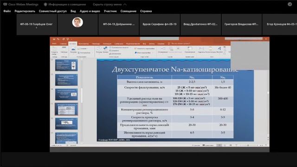This screenshot has height=167, width=297.
Task: Click slide title Двухступенчатое Na-катионирование
Action: (175, 70)
